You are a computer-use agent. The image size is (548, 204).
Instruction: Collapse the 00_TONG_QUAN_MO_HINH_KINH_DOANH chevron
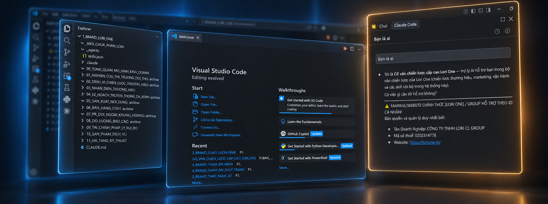coord(83,68)
